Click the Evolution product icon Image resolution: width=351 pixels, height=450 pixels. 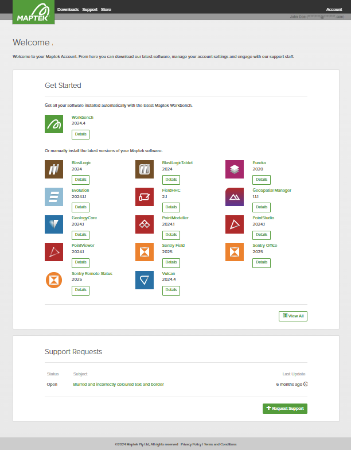(54, 197)
